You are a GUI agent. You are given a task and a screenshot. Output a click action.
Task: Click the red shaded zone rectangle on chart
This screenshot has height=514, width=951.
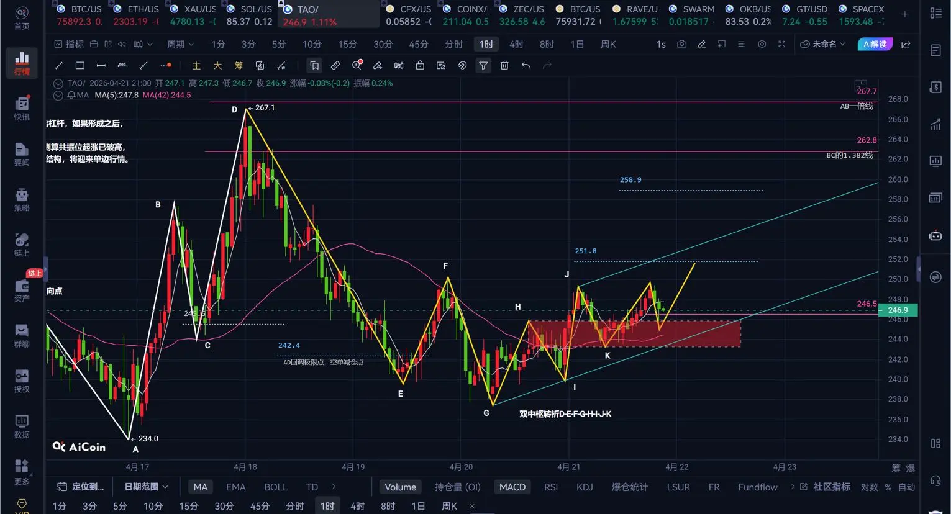pyautogui.click(x=634, y=333)
